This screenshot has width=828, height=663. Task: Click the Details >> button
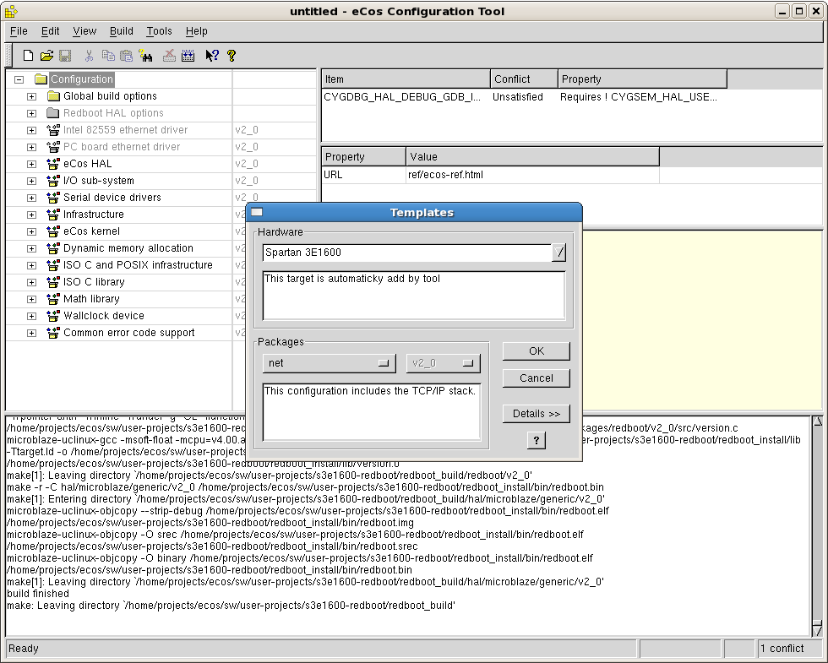click(536, 414)
